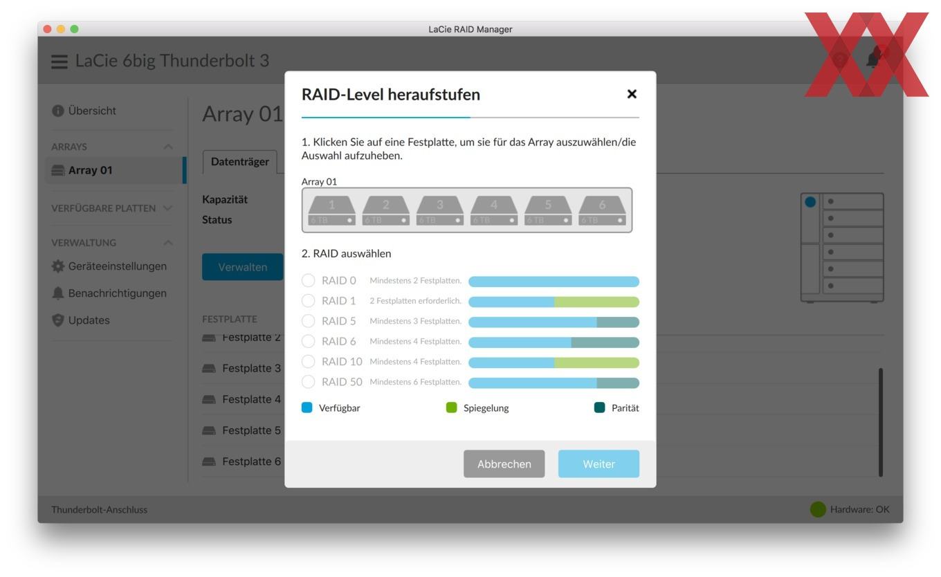The image size is (941, 577).
Task: Click the blue Verfügbar legend swatch
Action: coord(307,407)
